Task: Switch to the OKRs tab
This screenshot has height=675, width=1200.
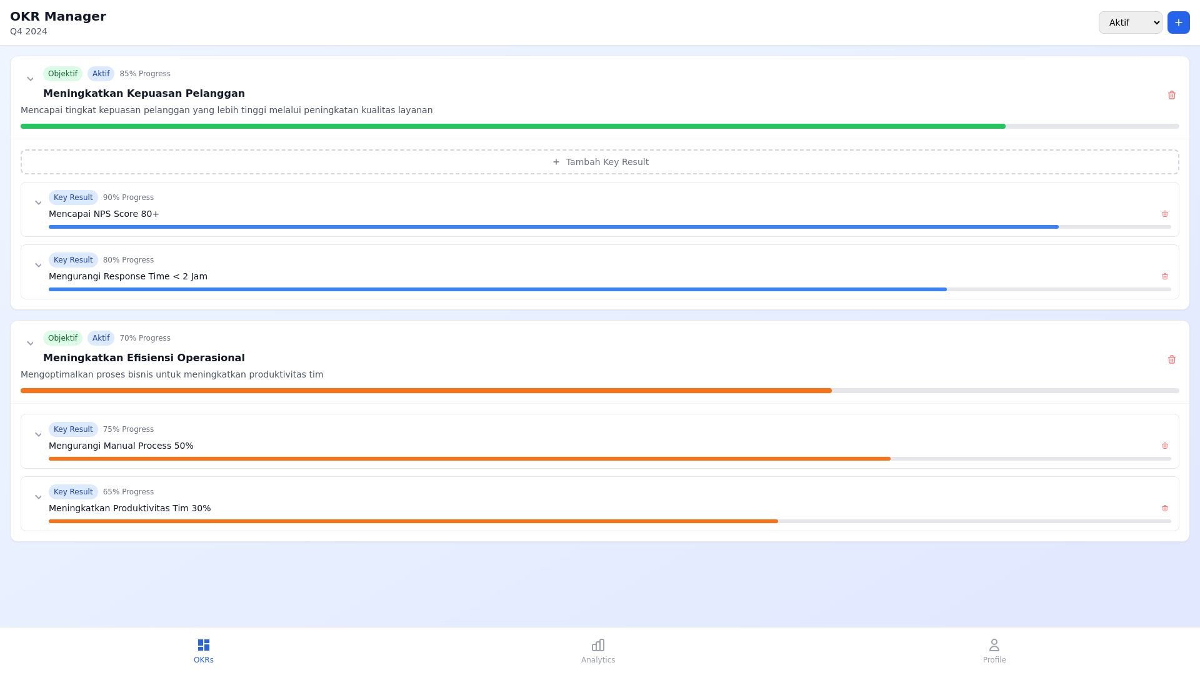Action: point(204,651)
